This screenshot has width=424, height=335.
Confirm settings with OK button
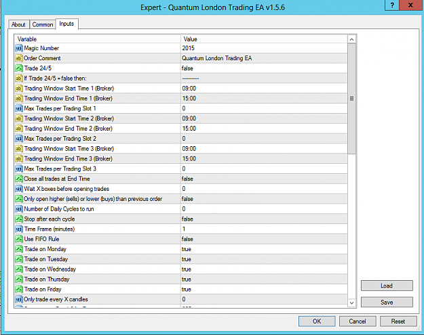317,321
